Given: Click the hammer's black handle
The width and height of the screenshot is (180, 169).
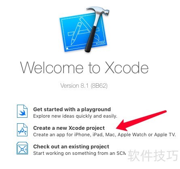Looking at the screenshot, I should [x=90, y=39].
